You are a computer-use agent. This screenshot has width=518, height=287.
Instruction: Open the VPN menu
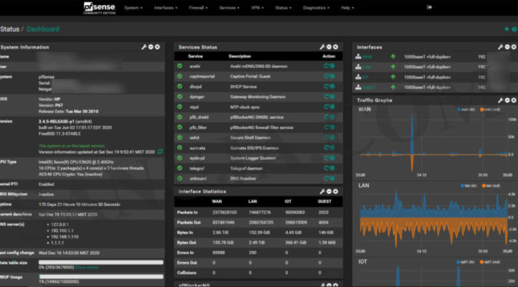click(x=257, y=8)
